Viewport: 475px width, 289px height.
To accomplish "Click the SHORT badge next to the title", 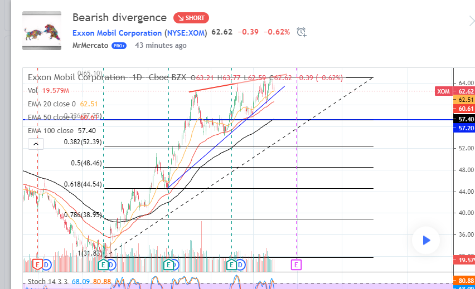I will click(x=191, y=18).
